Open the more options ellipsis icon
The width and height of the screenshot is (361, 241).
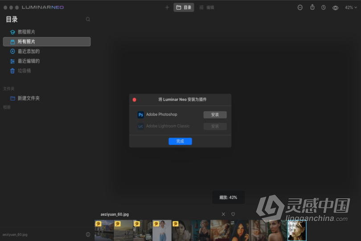(300, 8)
